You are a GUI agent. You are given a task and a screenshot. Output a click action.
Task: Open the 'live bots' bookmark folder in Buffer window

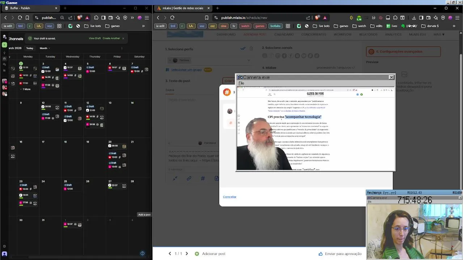(x=93, y=26)
